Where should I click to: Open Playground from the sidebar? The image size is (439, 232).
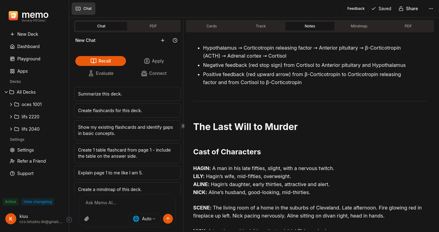tap(29, 59)
